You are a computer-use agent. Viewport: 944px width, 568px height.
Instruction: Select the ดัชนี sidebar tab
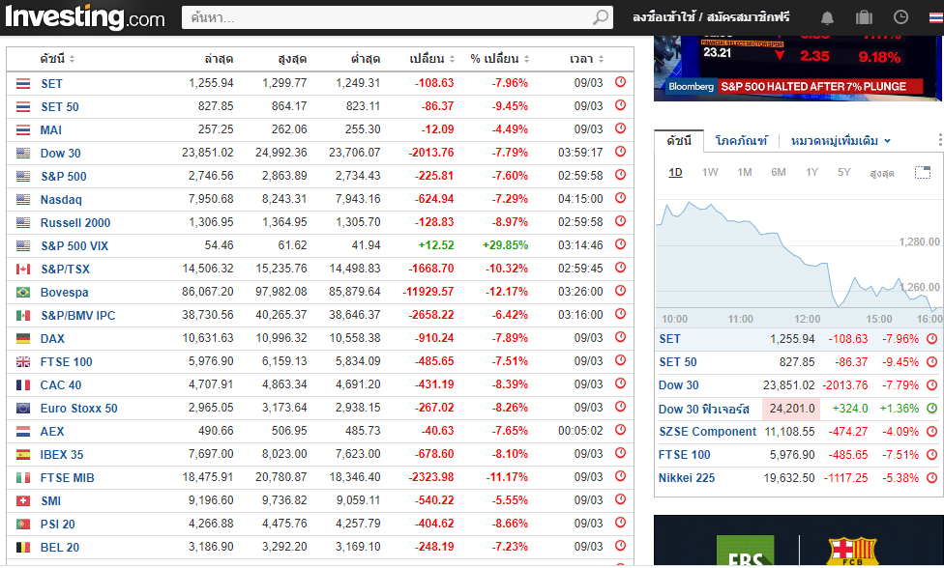[x=679, y=141]
